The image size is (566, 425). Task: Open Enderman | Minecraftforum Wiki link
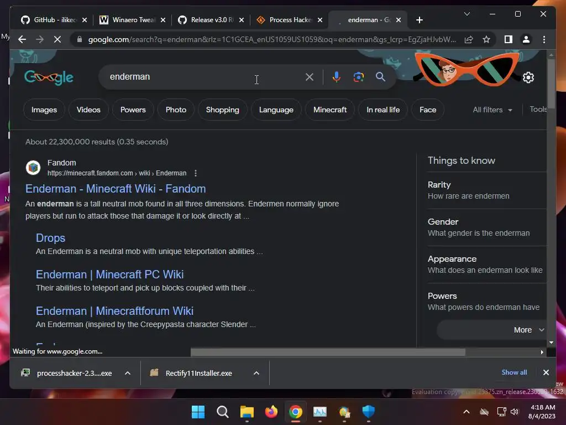coord(114,311)
